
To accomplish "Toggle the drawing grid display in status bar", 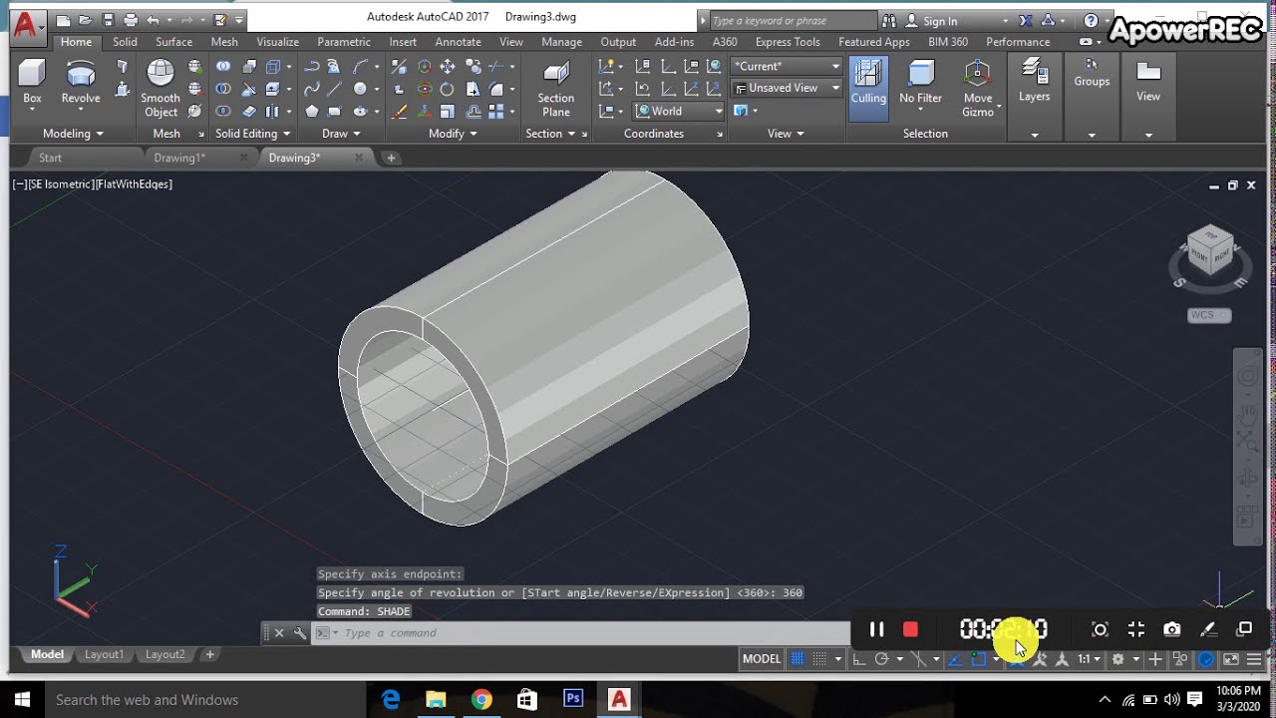I will coord(797,659).
